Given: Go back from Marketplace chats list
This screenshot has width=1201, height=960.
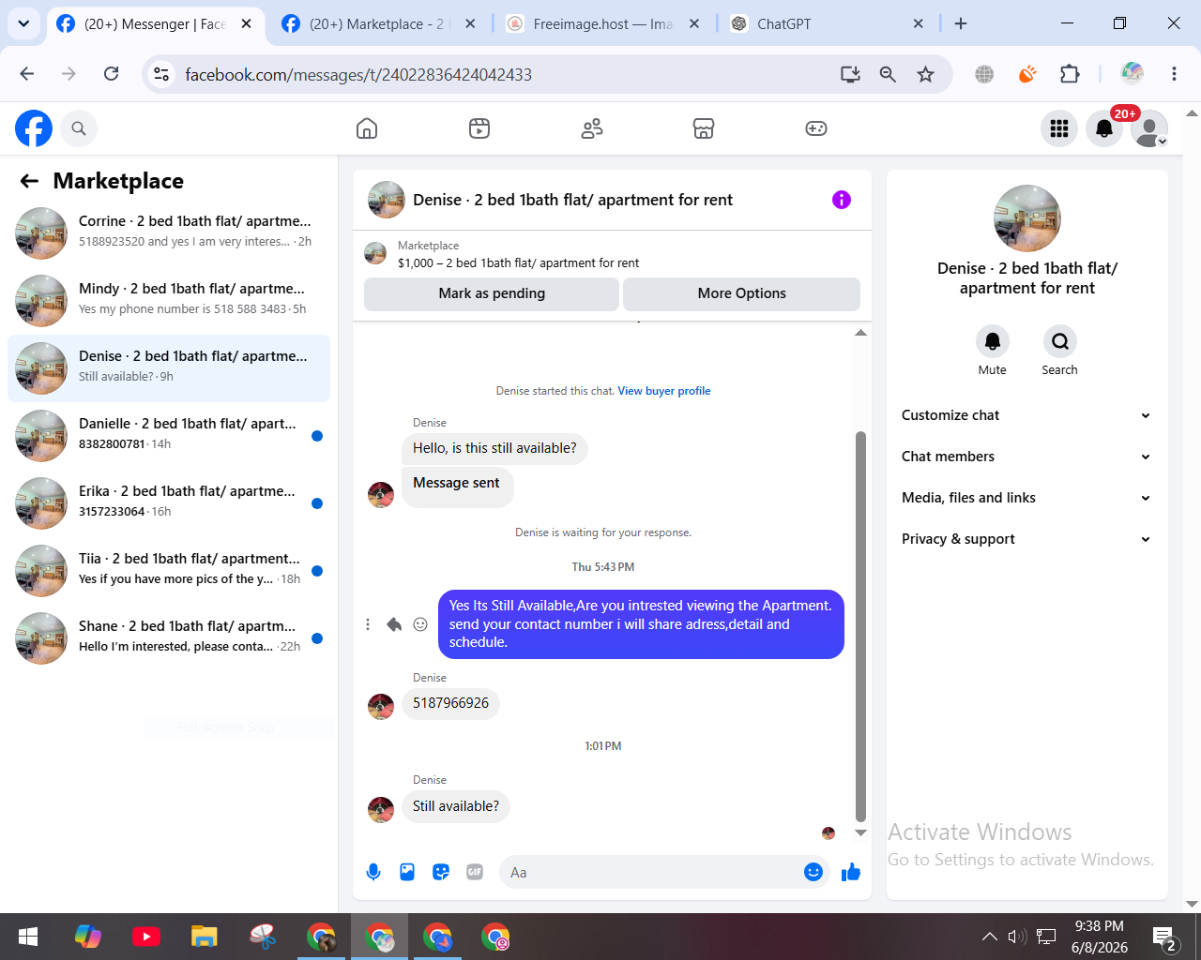Looking at the screenshot, I should click(x=30, y=181).
